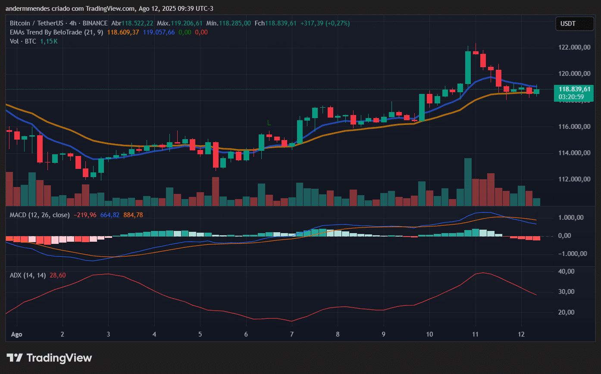Click the Ago label on the time axis
Viewport: 601px width, 374px height.
coord(16,334)
